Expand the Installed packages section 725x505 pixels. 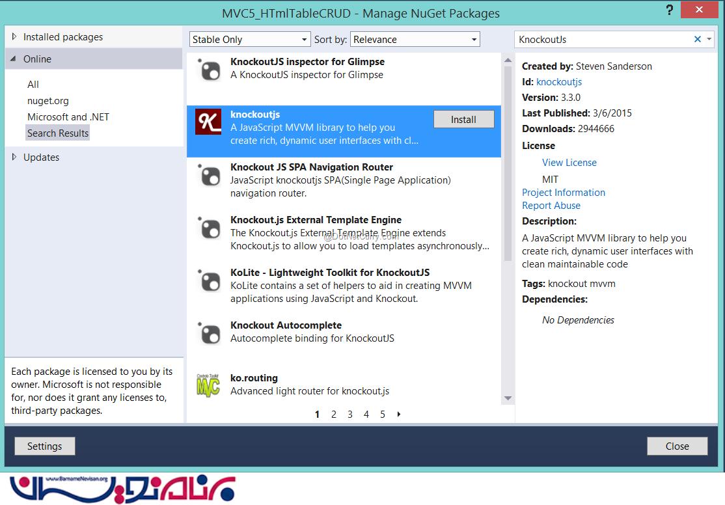[x=15, y=37]
